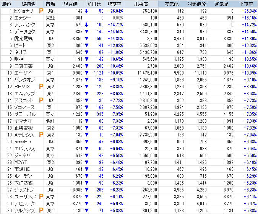258x214 pixels.
Task: Click the orange P icon beside Aテレシス
Action: click(41, 135)
